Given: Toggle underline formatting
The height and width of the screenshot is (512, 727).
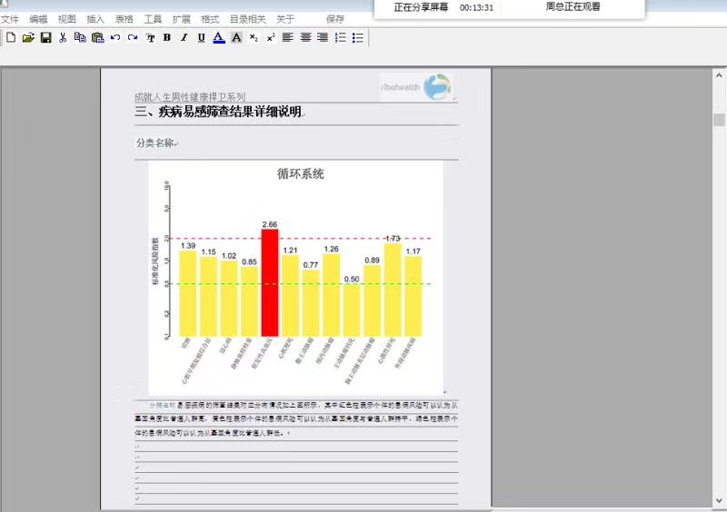Looking at the screenshot, I should [x=201, y=37].
